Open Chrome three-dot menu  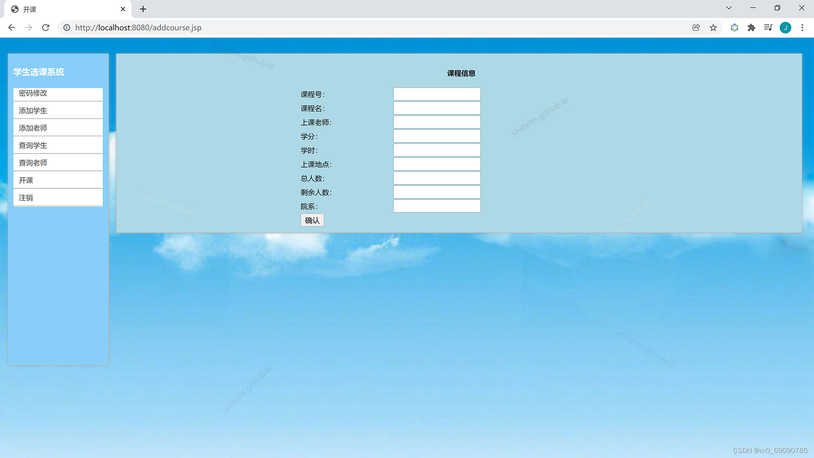(802, 28)
